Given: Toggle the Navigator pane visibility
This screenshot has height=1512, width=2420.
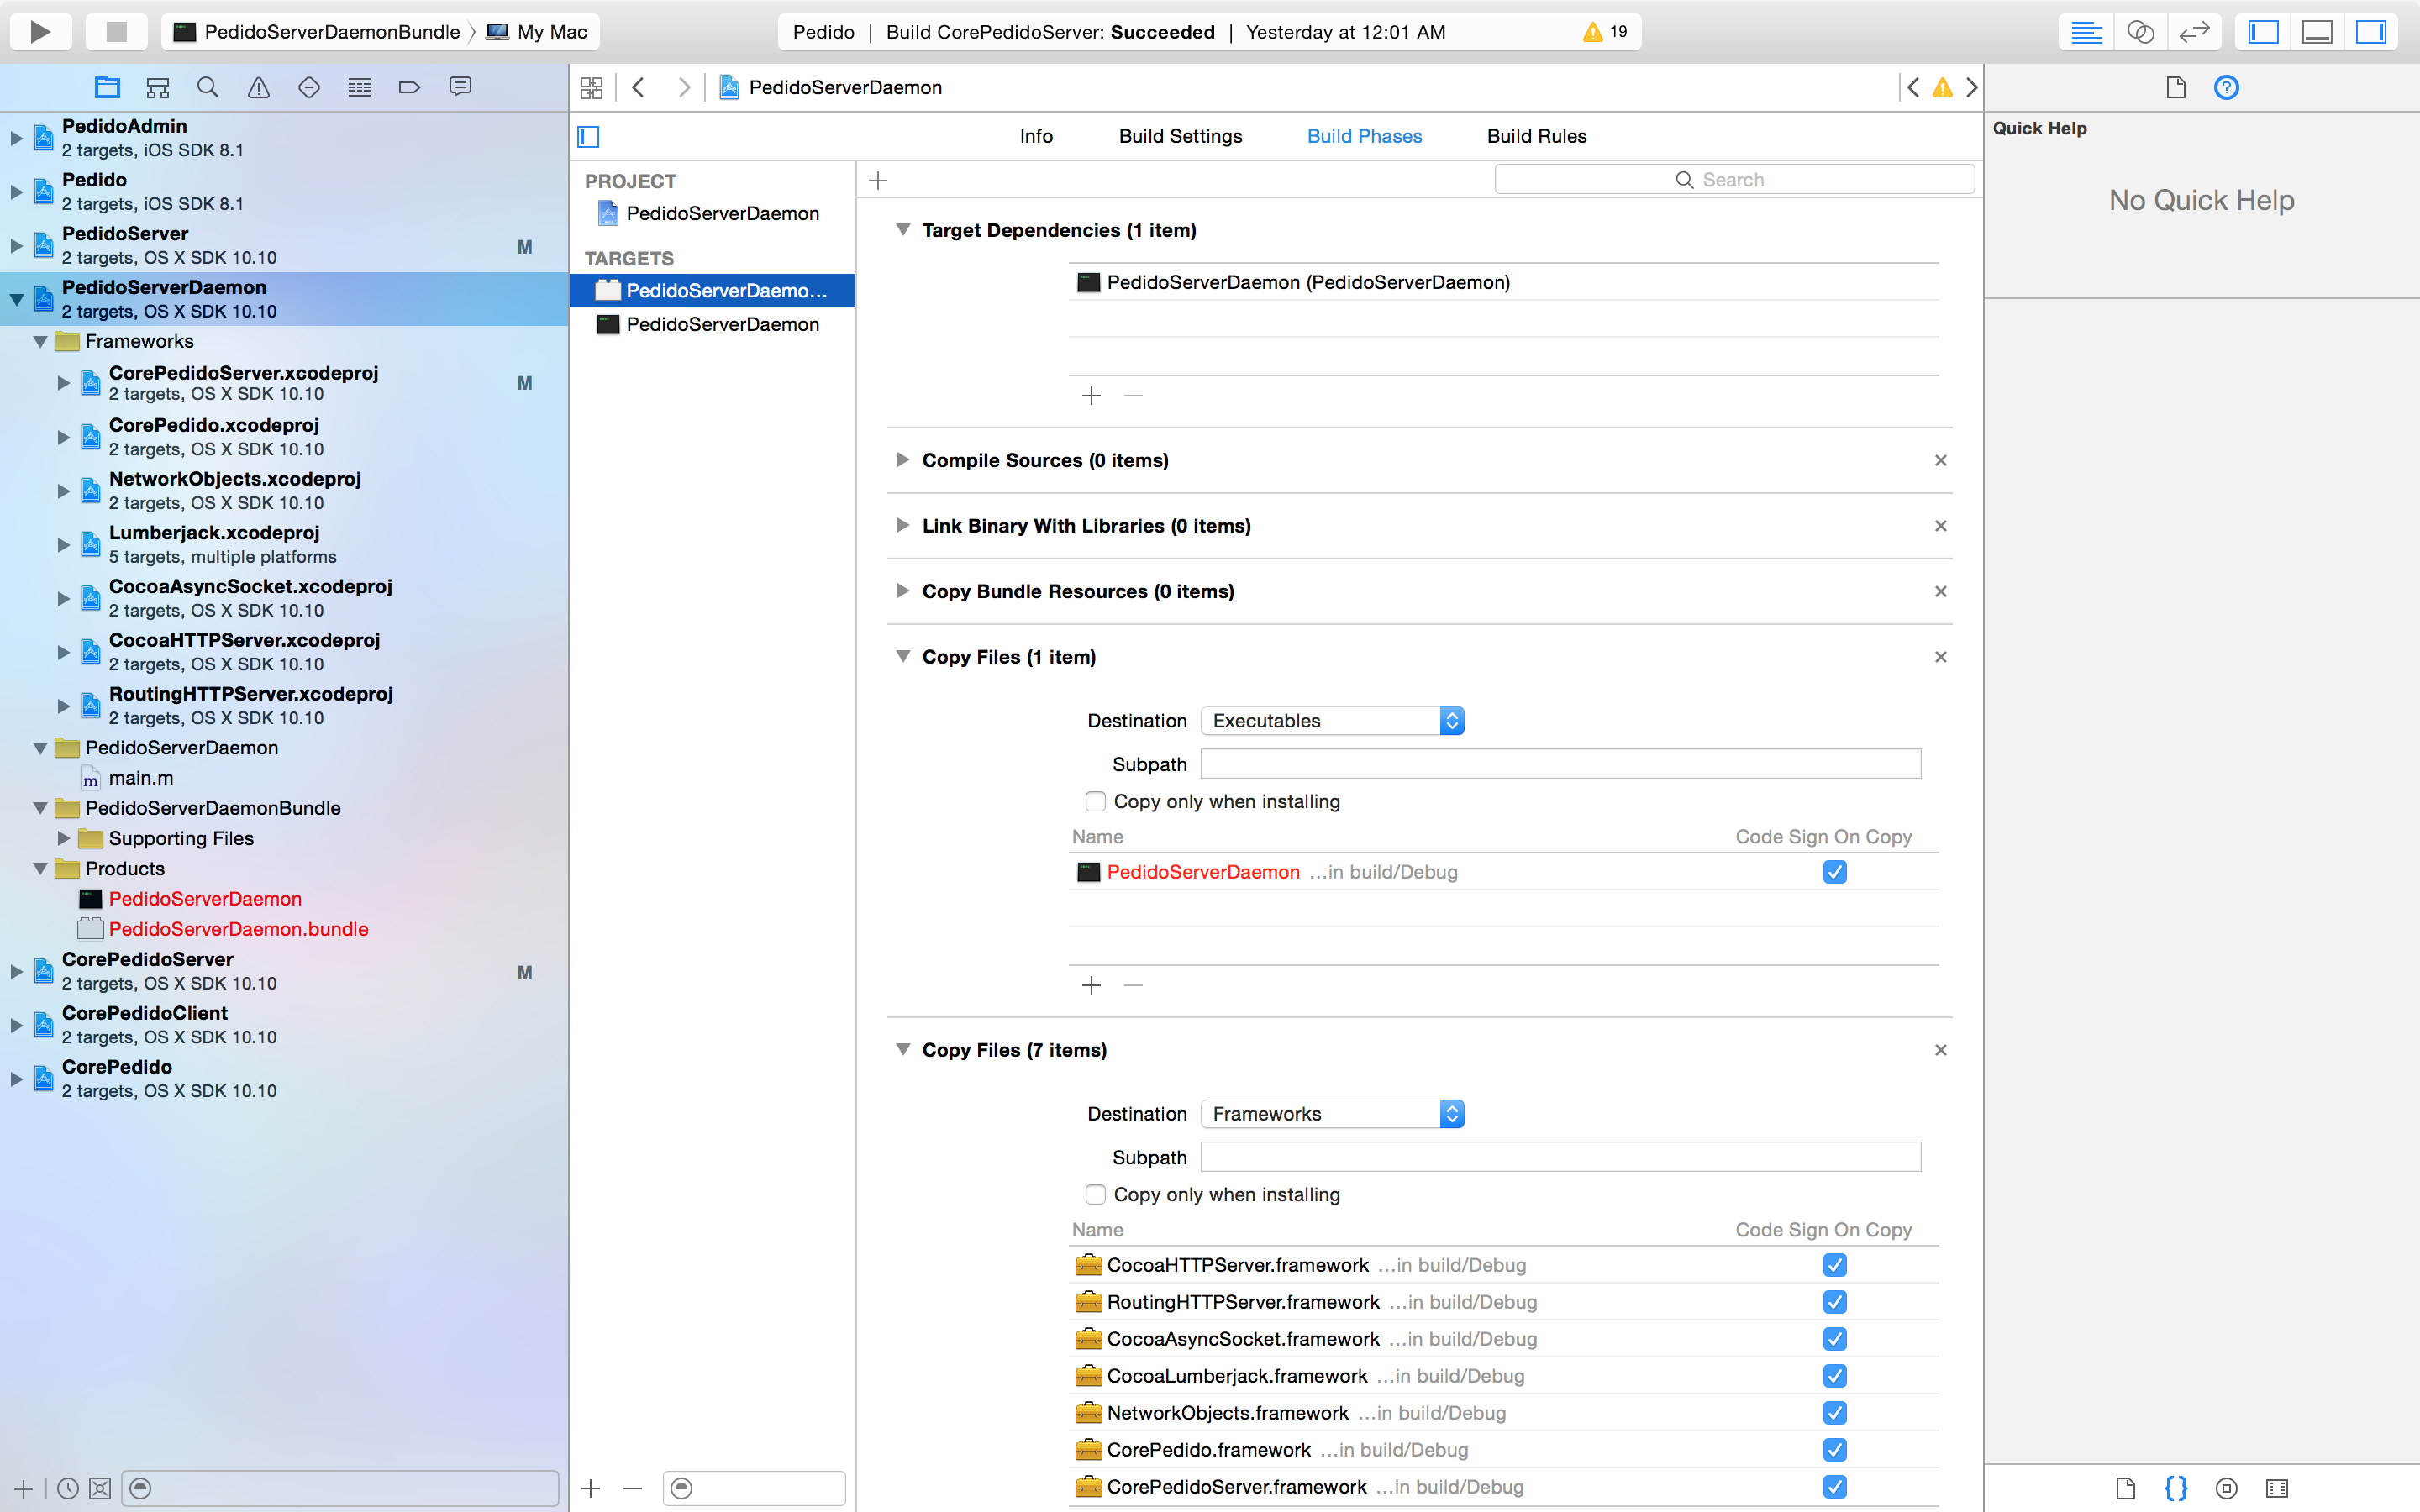Looking at the screenshot, I should [2263, 32].
